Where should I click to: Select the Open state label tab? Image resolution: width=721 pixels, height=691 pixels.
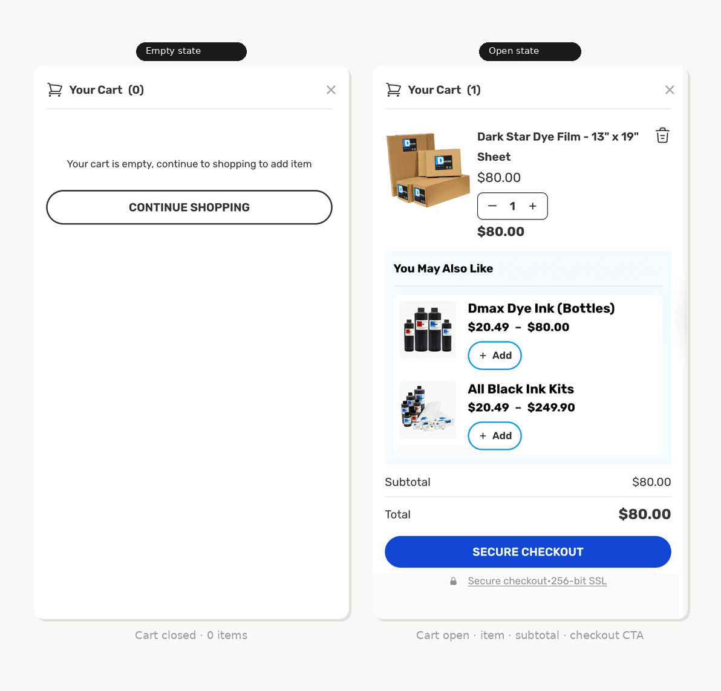pyautogui.click(x=530, y=51)
